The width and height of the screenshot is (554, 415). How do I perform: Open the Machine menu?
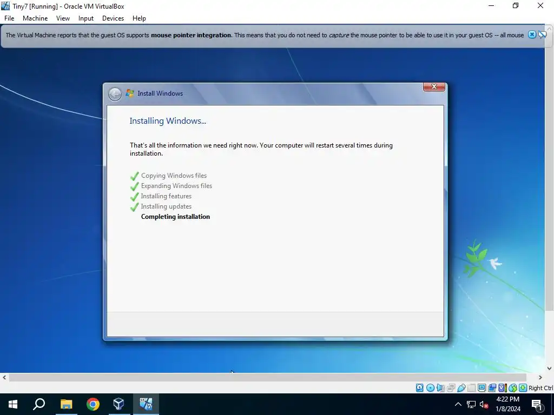click(x=35, y=18)
